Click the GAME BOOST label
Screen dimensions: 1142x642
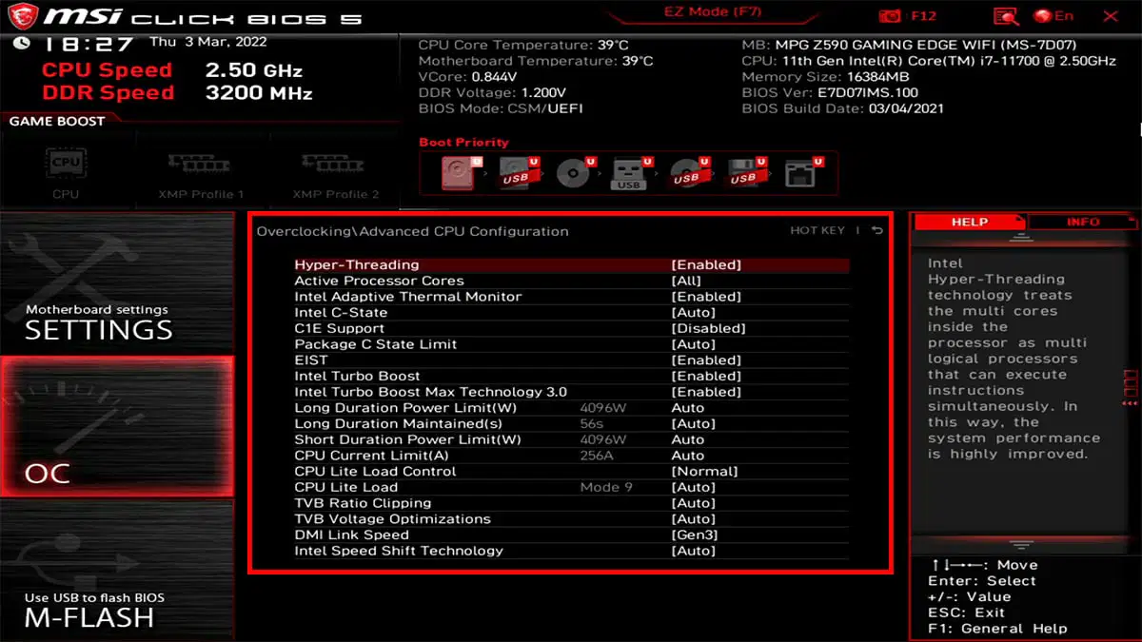pos(57,121)
